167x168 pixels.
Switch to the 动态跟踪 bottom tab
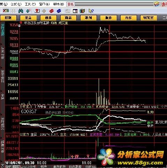(75, 167)
